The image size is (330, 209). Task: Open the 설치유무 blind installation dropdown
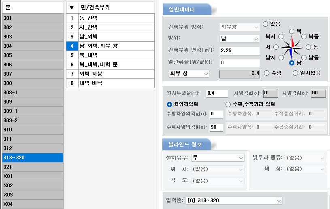click(218, 158)
